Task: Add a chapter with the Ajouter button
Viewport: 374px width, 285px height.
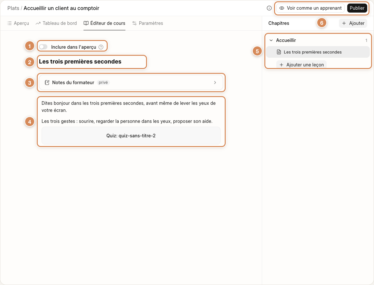Action: (x=353, y=23)
